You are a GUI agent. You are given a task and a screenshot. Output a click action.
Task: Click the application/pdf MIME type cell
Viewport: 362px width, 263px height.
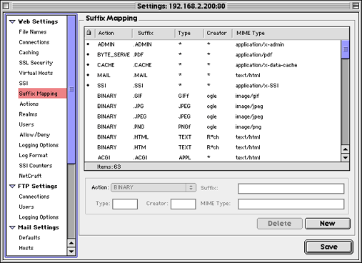click(x=253, y=55)
